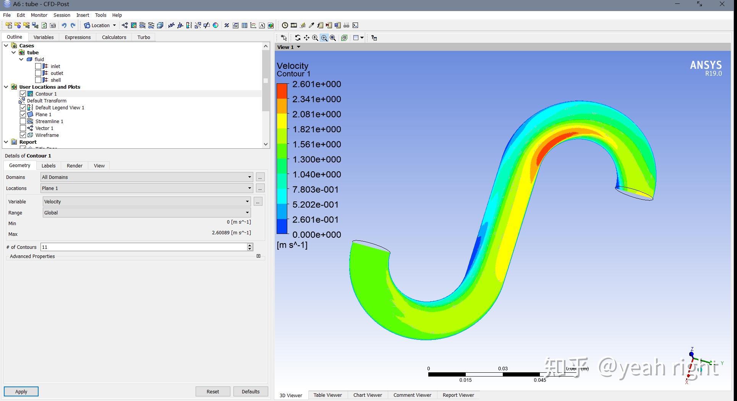Click the number of Contours input field
This screenshot has height=401, width=737.
144,247
